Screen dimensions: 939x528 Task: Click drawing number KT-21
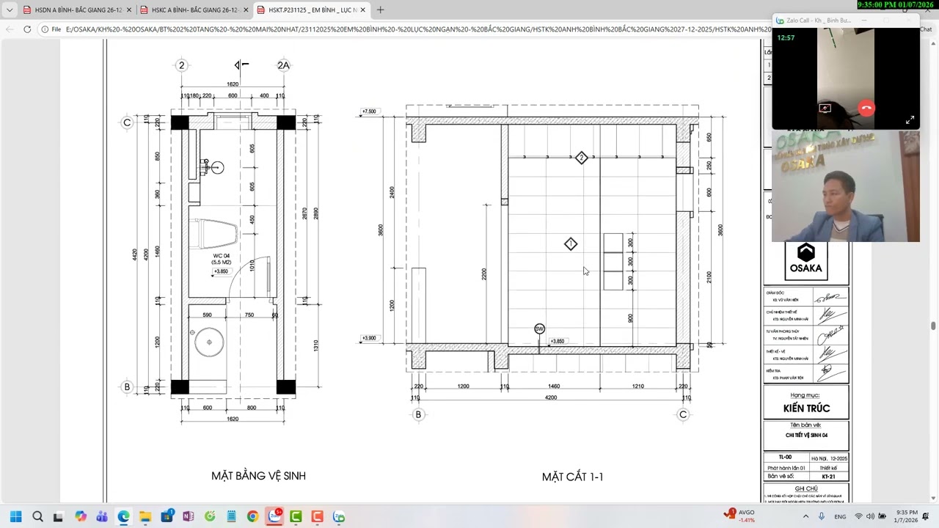[x=828, y=477]
